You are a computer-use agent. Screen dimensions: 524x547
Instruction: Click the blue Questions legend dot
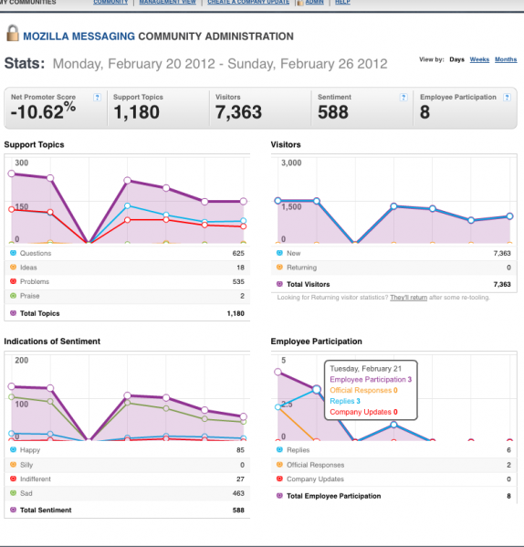(14, 253)
